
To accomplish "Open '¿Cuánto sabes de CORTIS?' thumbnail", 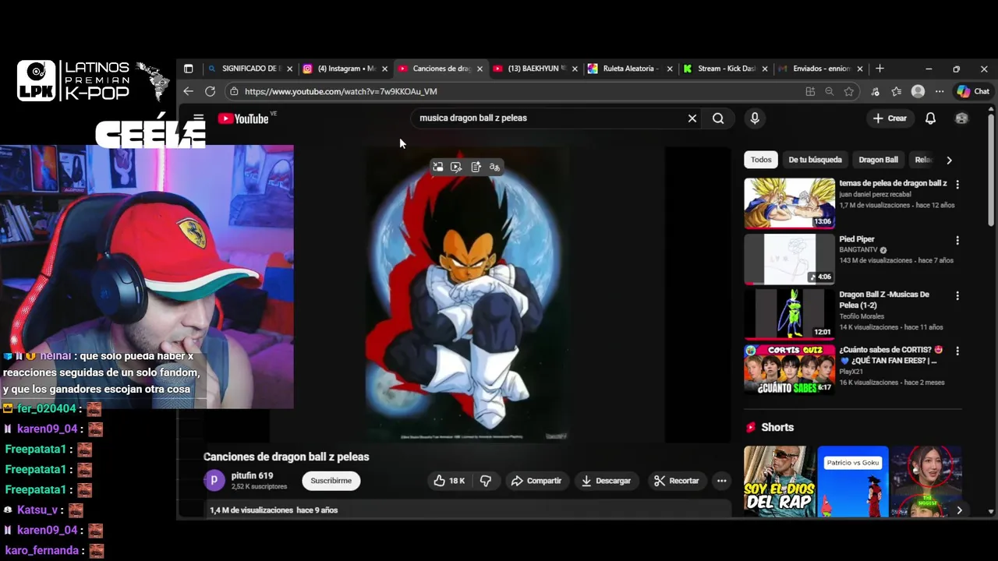I will pyautogui.click(x=789, y=370).
